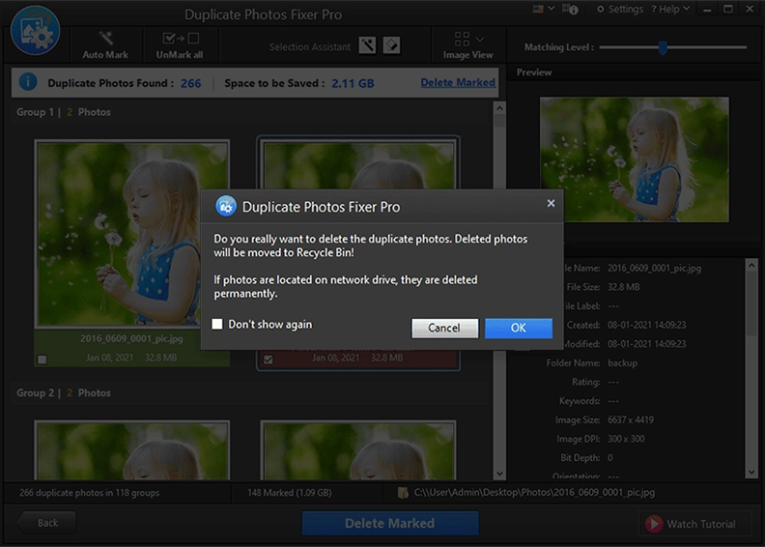The width and height of the screenshot is (765, 547).
Task: Open the Help menu
Action: click(x=670, y=10)
